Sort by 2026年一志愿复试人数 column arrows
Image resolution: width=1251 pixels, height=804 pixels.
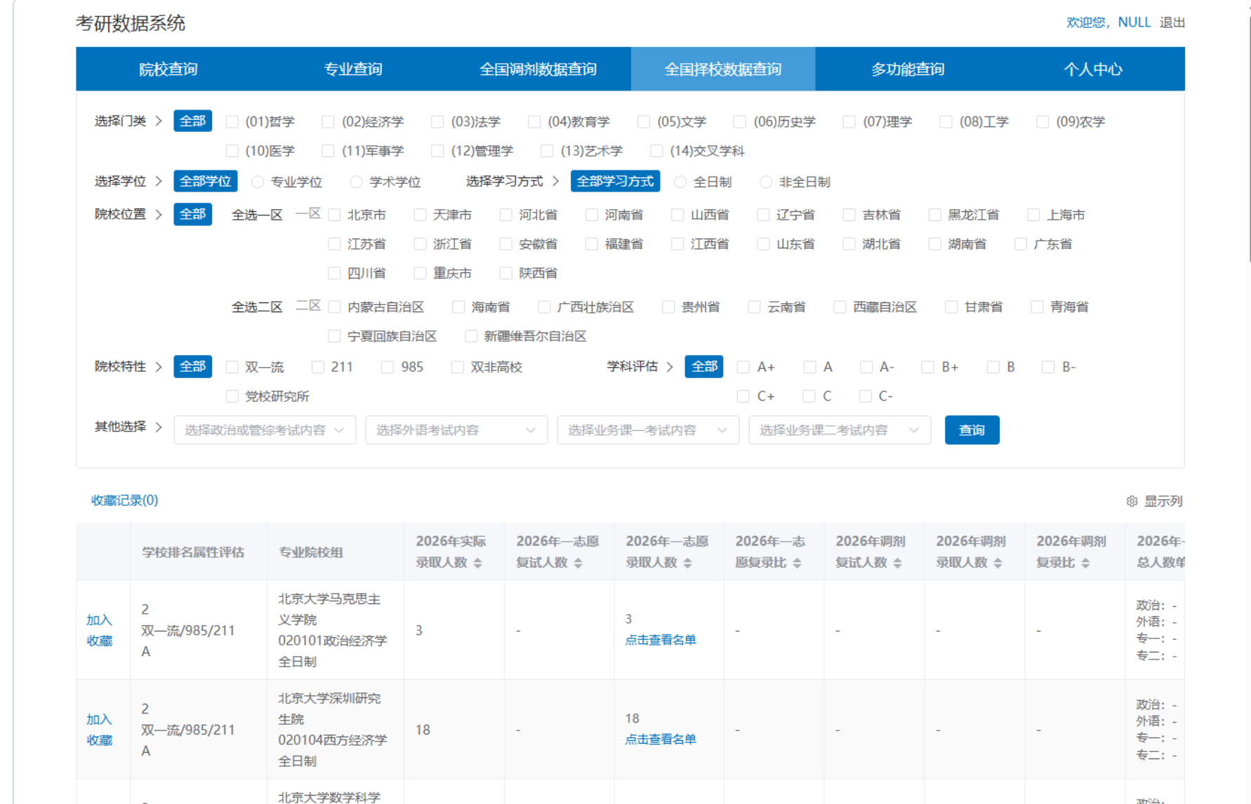pos(578,563)
